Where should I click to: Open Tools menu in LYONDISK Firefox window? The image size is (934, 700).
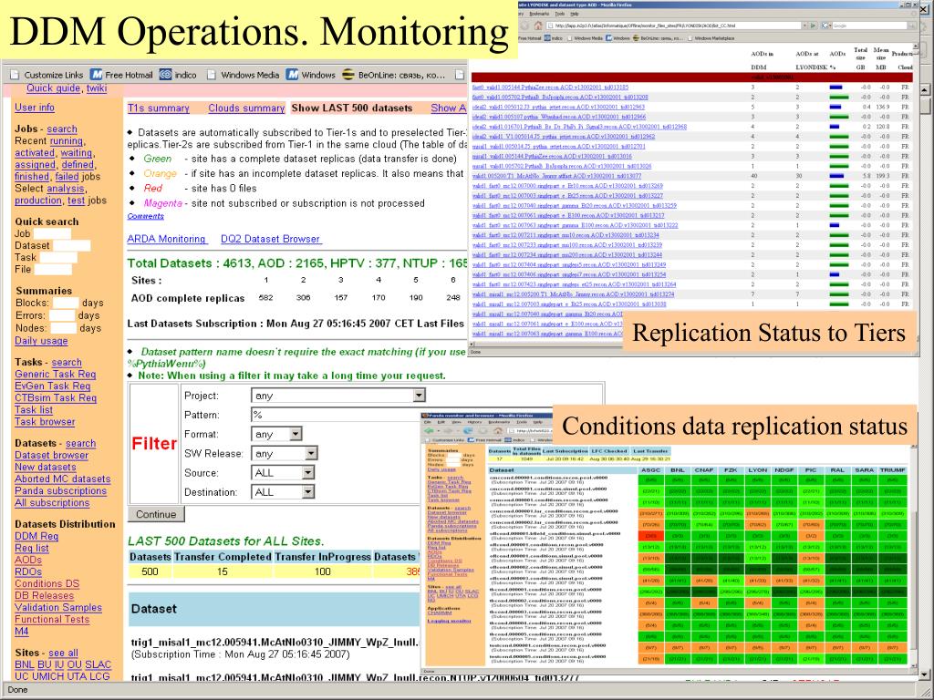(560, 13)
